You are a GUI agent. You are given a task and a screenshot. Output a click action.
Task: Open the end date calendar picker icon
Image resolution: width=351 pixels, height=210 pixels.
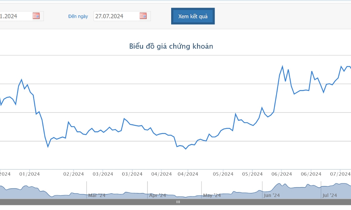143,16
